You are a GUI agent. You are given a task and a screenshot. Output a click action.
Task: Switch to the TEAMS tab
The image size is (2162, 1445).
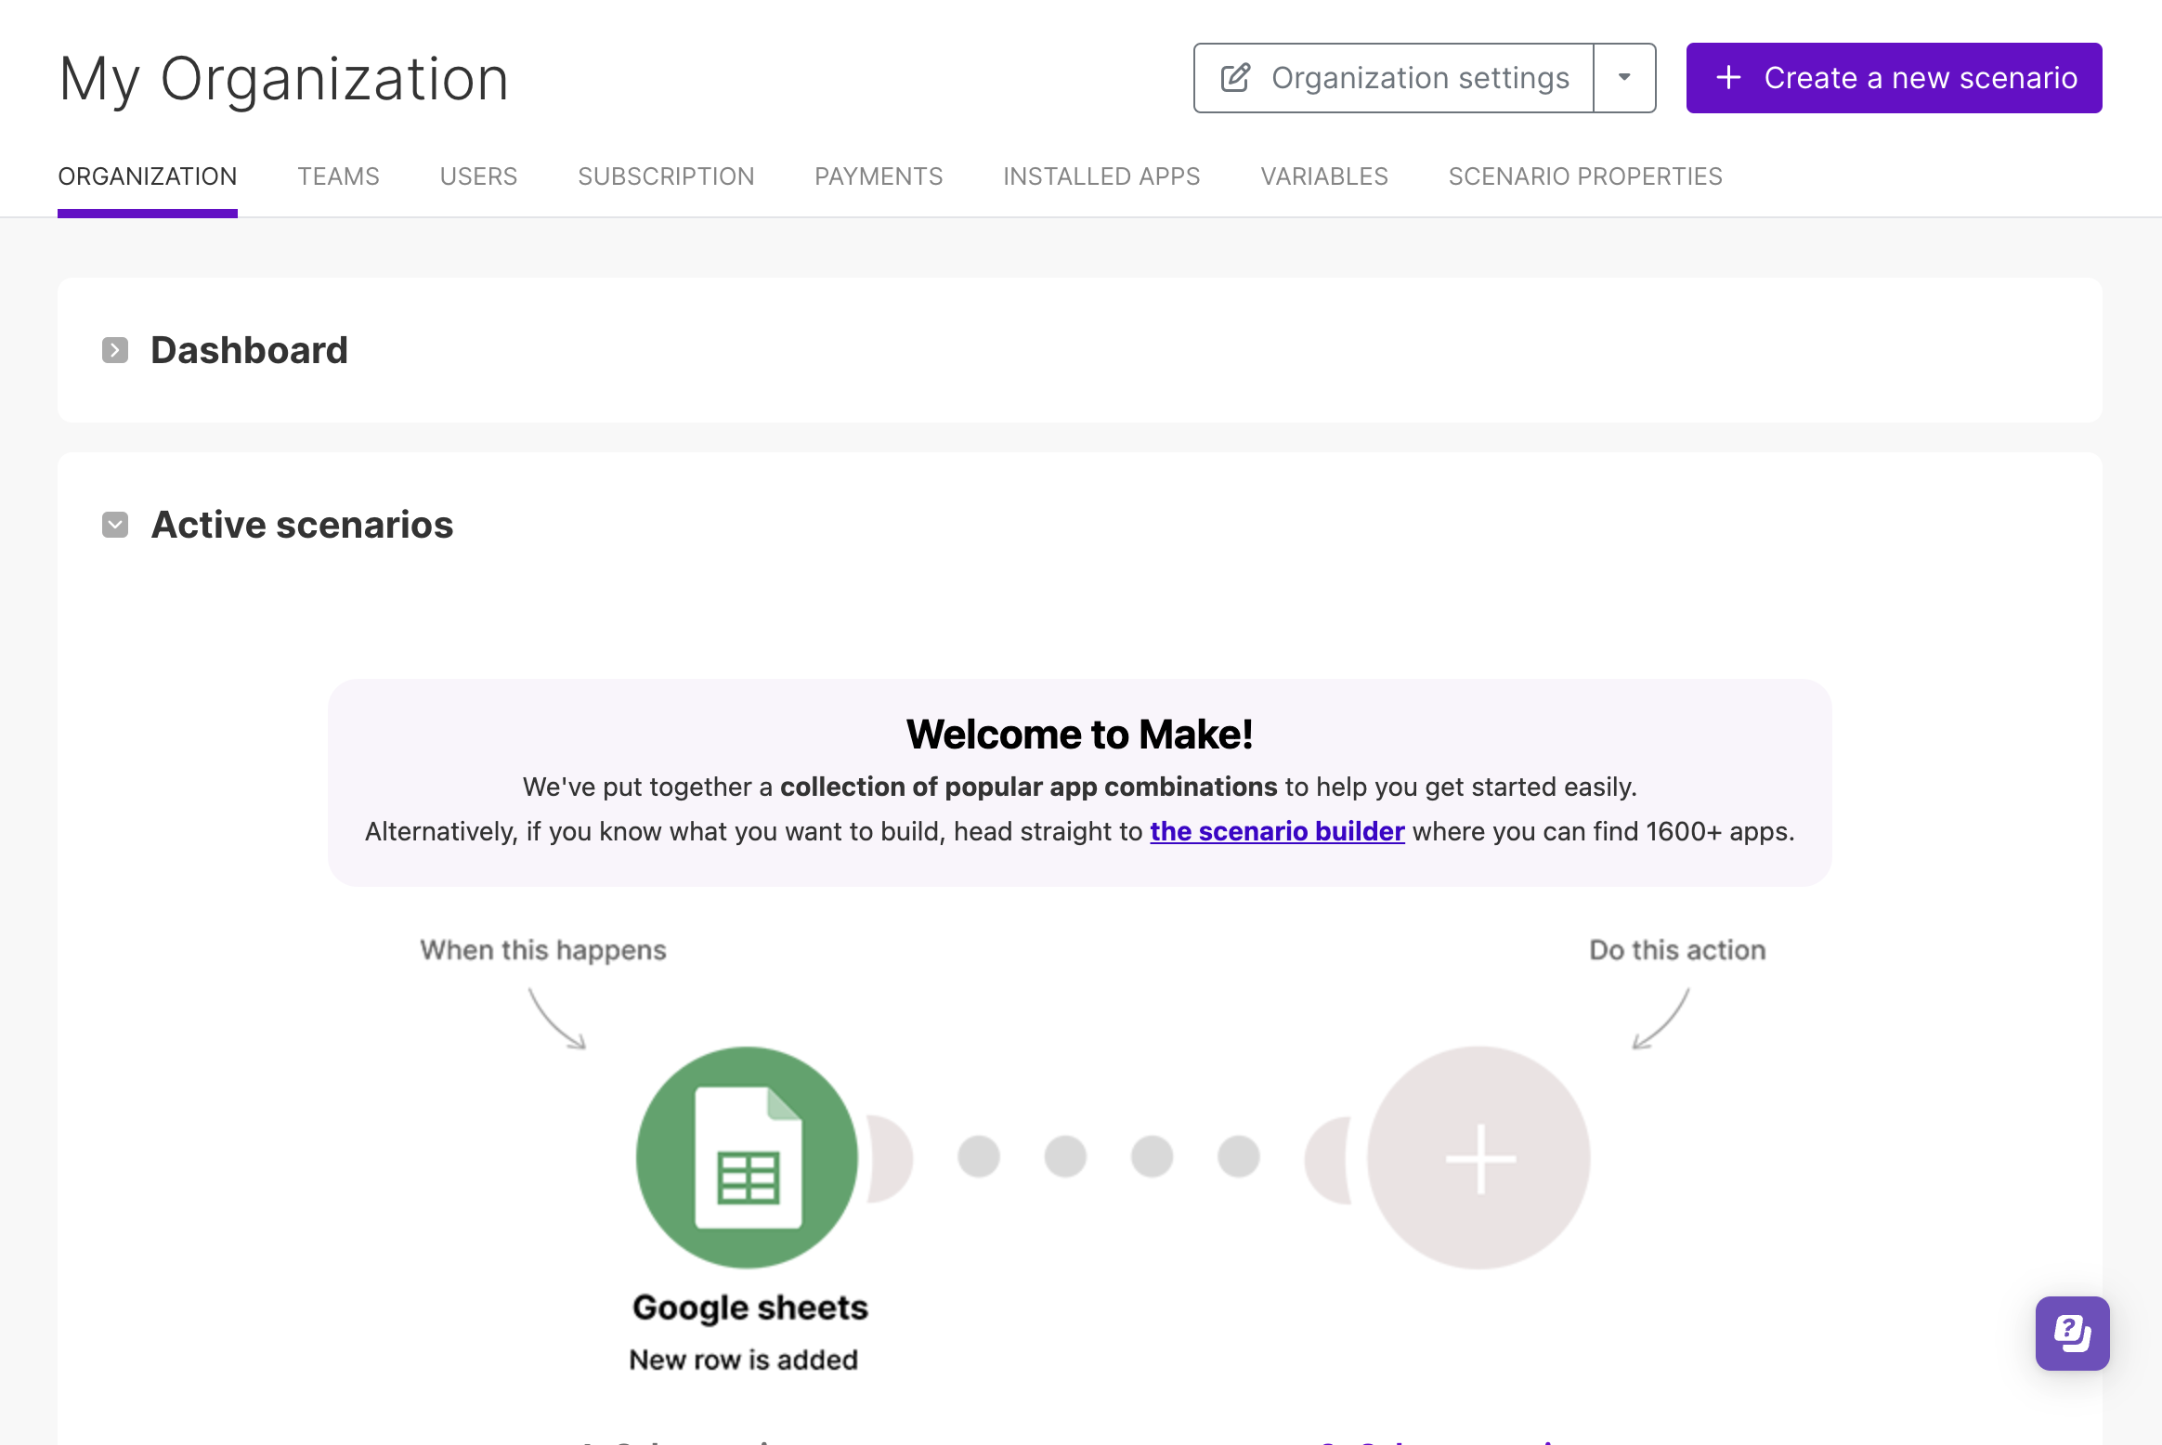tap(338, 176)
